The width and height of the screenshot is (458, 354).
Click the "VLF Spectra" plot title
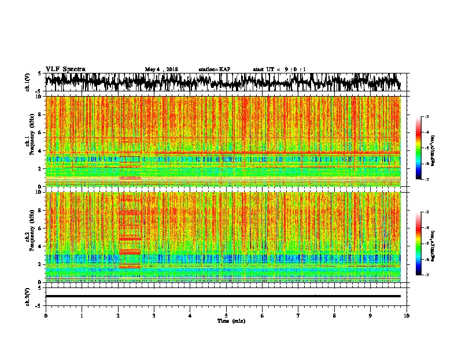(x=65, y=69)
